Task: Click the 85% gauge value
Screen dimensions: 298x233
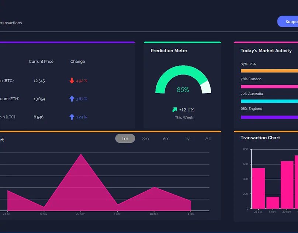Action: (183, 90)
